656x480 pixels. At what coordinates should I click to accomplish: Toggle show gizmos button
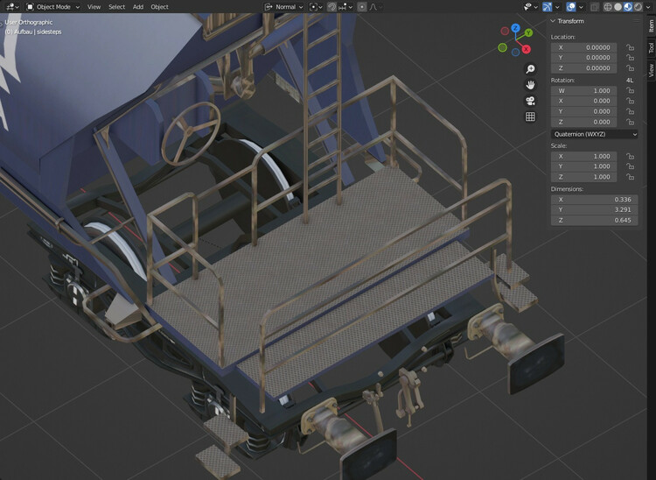pos(548,7)
